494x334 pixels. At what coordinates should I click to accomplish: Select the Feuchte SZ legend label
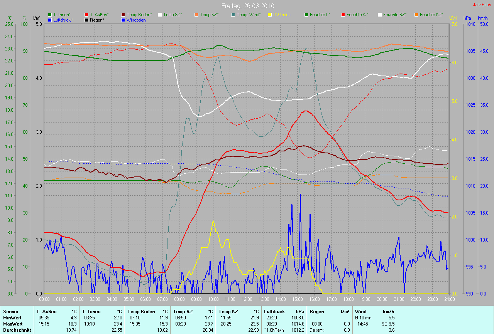tap(395, 15)
